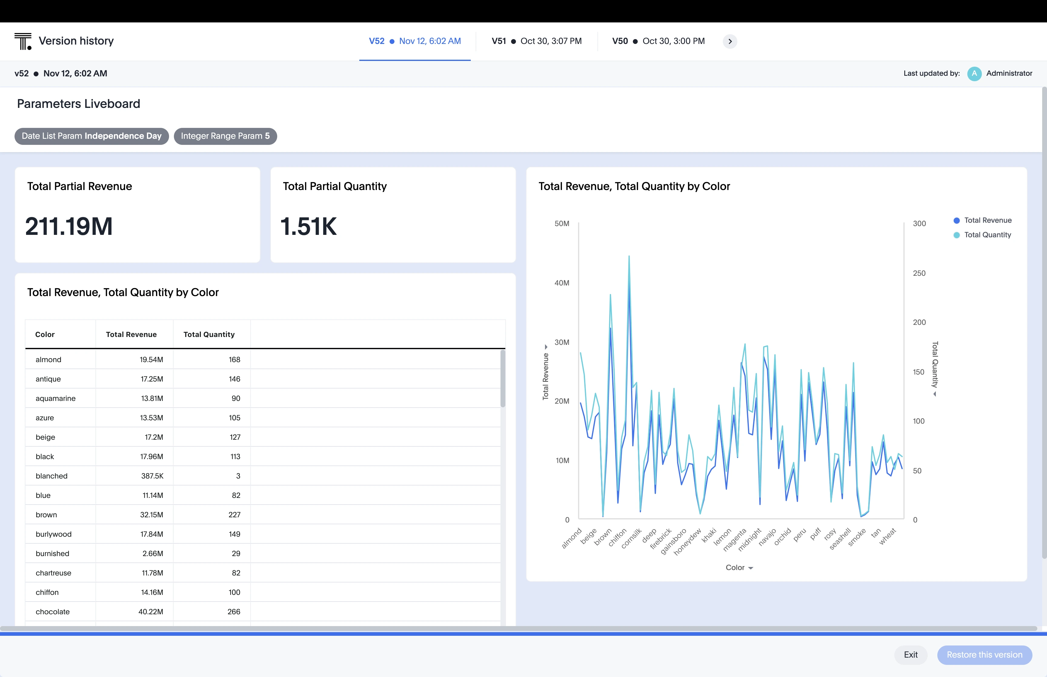Click the Administrator avatar icon
The height and width of the screenshot is (677, 1047).
[x=974, y=73]
